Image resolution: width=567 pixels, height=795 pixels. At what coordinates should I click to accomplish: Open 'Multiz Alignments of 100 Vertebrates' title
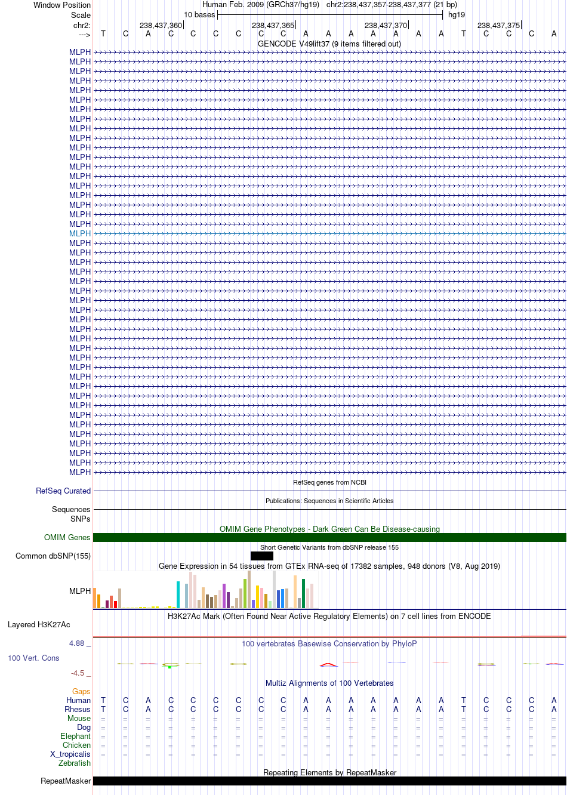[329, 683]
